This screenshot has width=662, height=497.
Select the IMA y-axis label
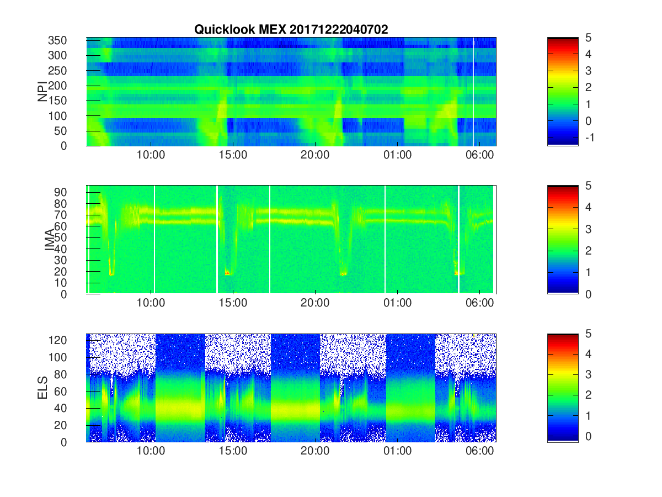coord(50,240)
